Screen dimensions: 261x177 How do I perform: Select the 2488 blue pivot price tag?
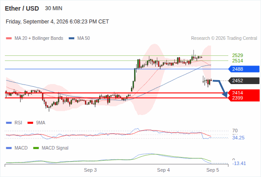[244, 69]
